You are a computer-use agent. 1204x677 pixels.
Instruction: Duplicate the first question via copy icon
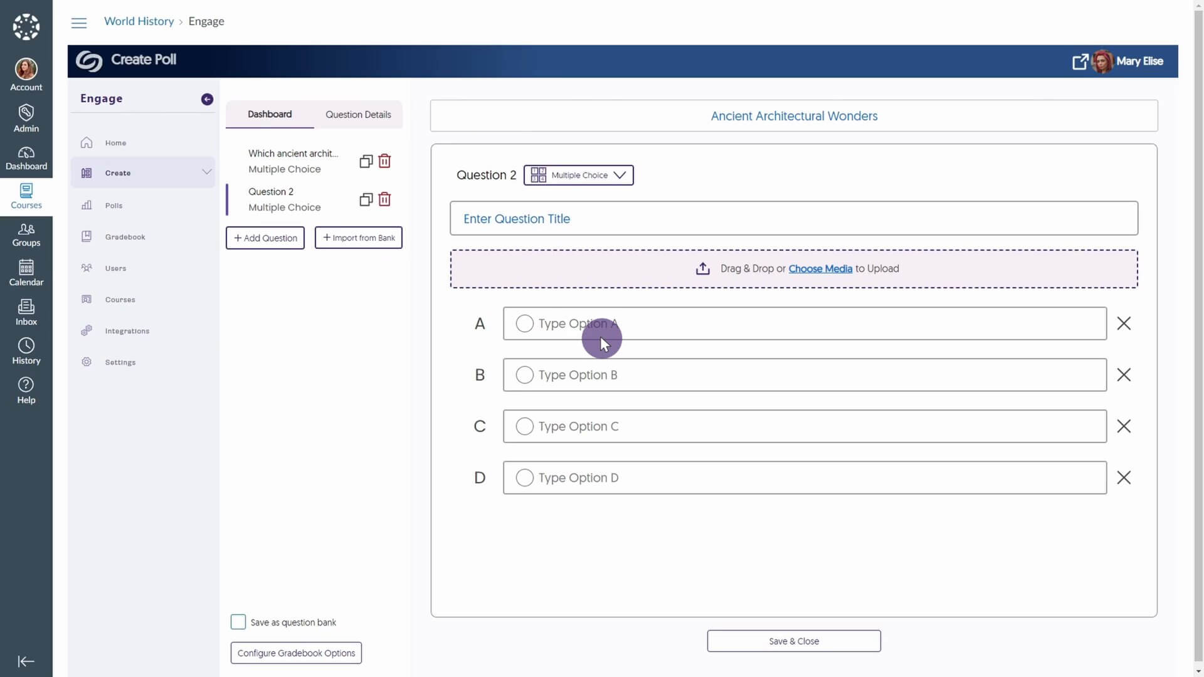pos(366,161)
